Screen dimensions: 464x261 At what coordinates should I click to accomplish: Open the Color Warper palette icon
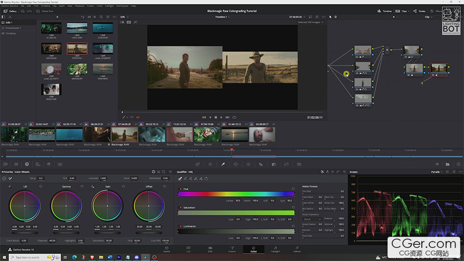(x=210, y=164)
